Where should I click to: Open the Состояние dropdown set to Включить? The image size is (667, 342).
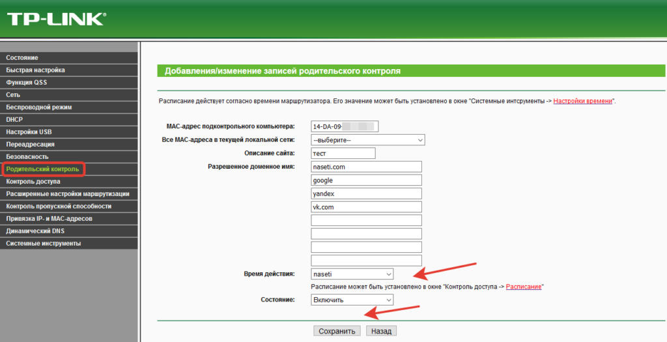tap(352, 300)
